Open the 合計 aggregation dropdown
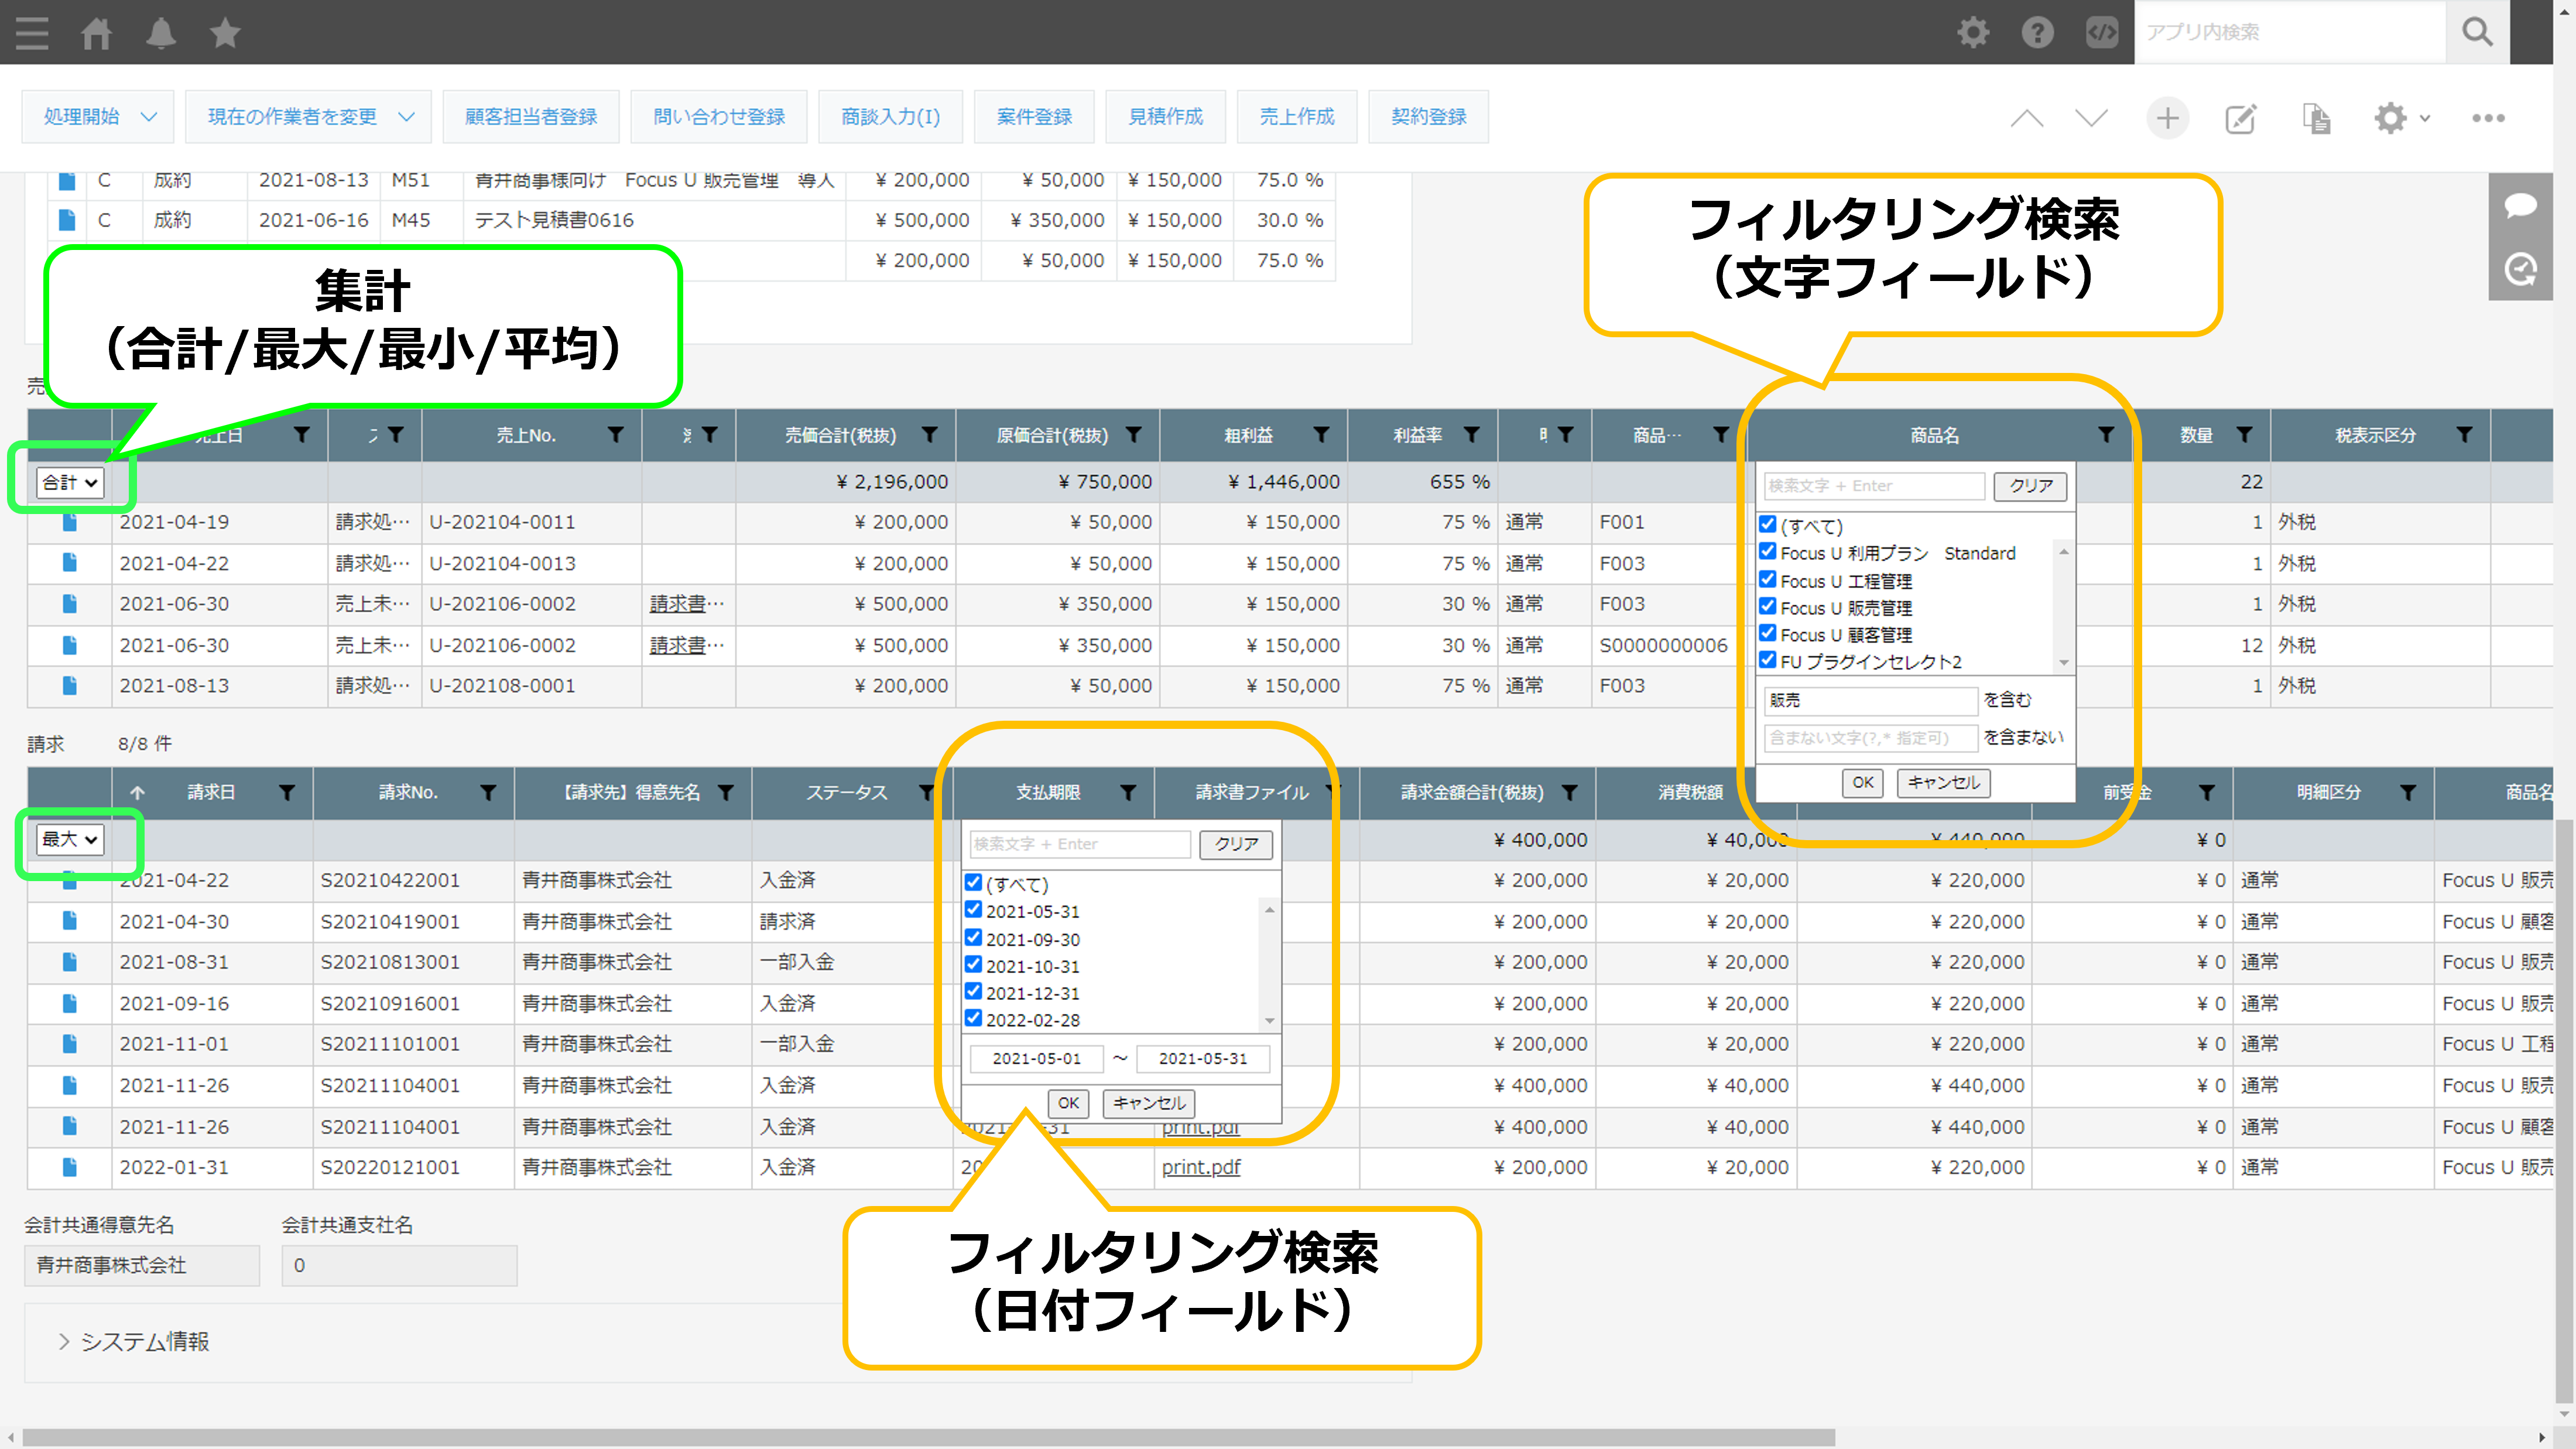 [69, 483]
